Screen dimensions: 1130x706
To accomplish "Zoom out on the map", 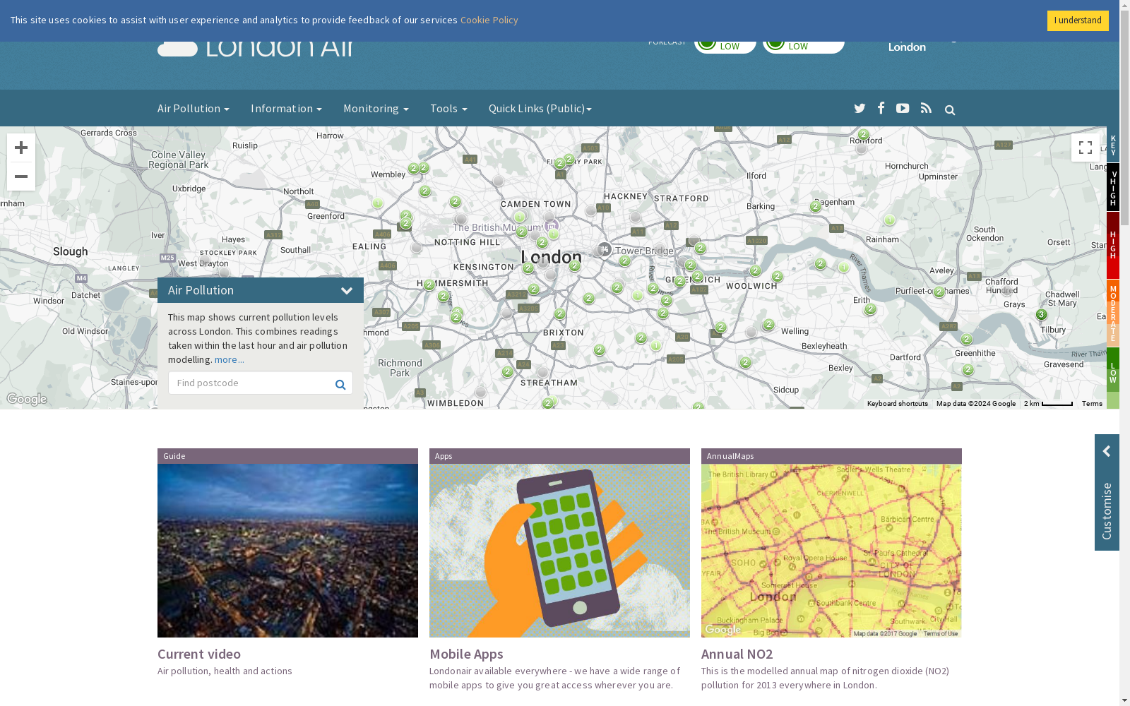I will [x=21, y=176].
